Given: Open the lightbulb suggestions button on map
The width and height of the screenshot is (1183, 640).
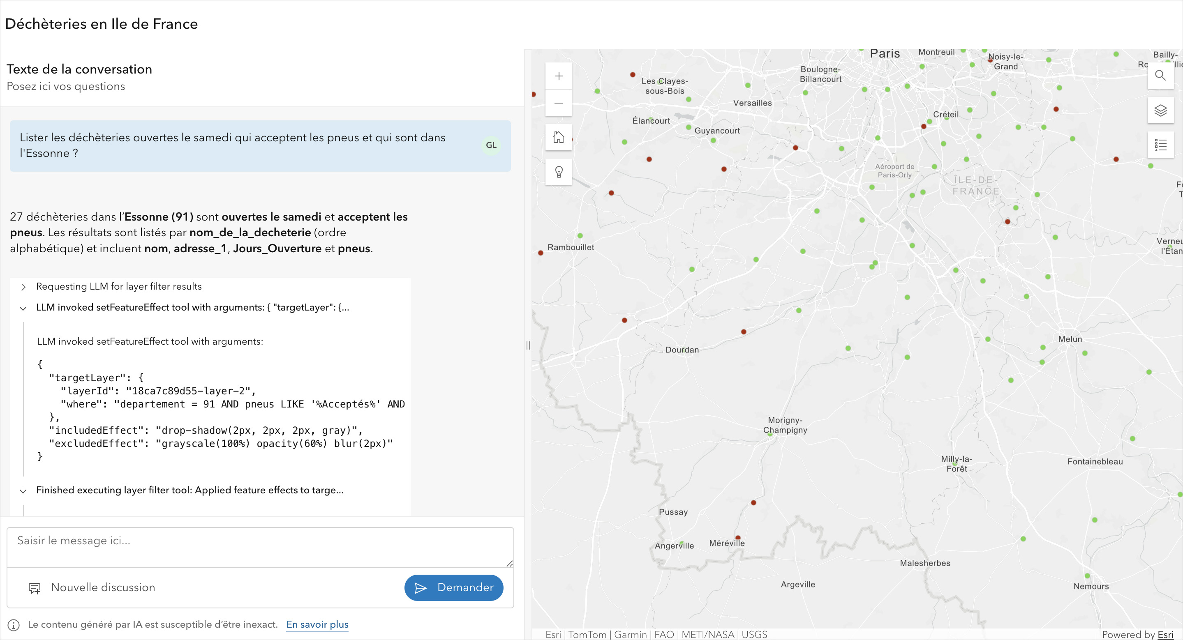Looking at the screenshot, I should click(x=559, y=172).
